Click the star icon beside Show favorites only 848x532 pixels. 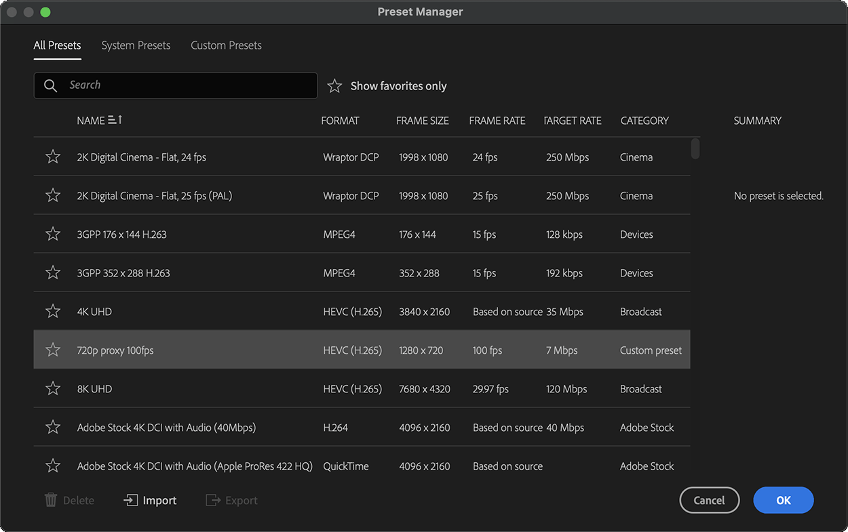click(334, 86)
